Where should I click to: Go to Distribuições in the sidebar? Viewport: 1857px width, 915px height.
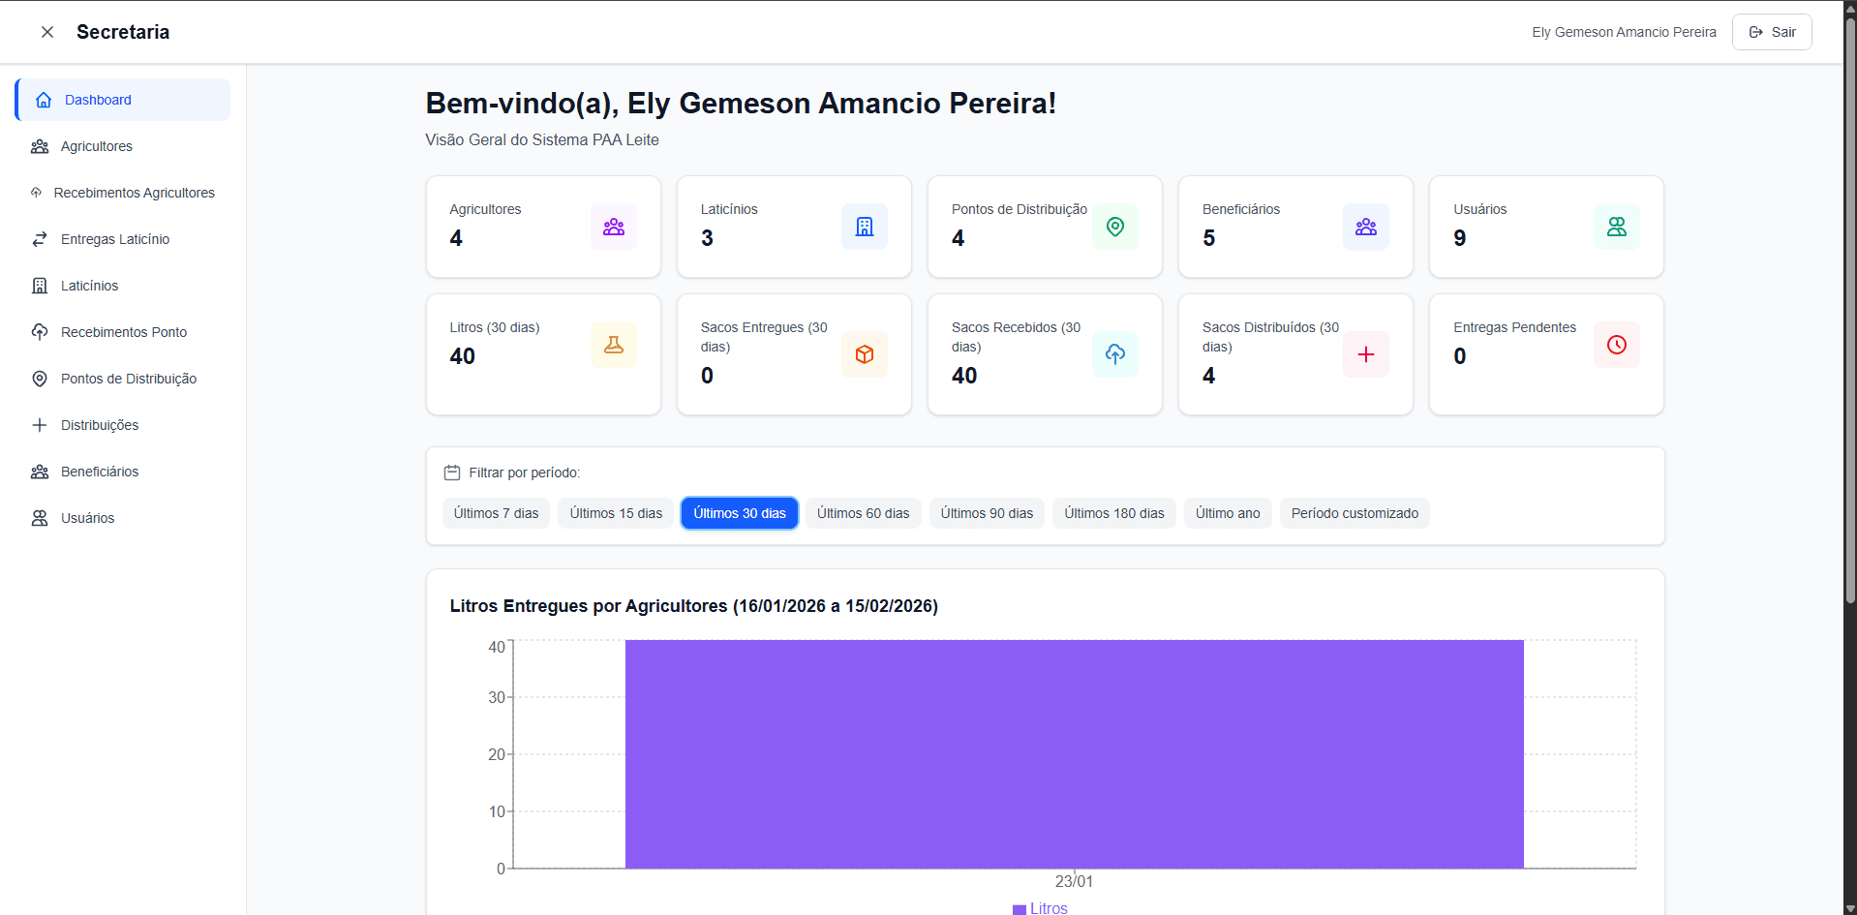pos(99,425)
